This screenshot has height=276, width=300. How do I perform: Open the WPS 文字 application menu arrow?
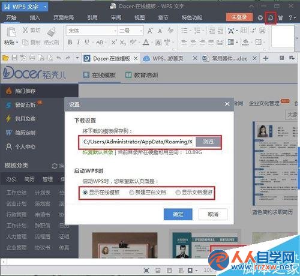coord(46,7)
